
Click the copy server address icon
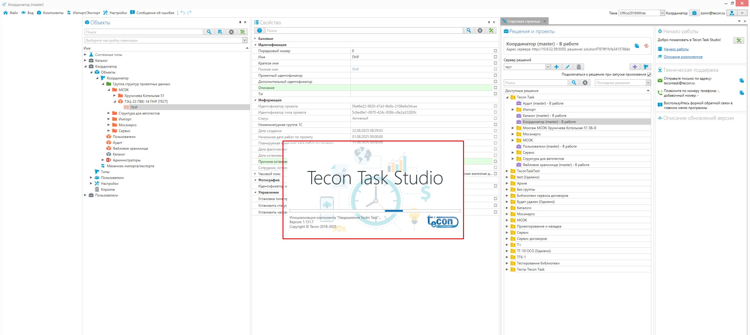(x=637, y=46)
